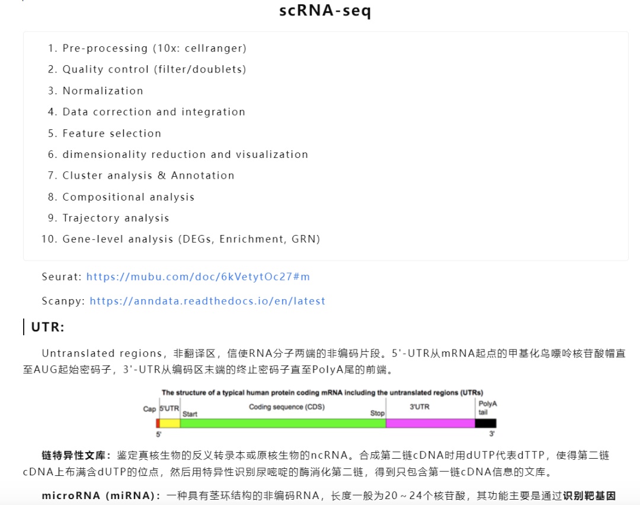Select the Feature selection list item

(x=111, y=133)
